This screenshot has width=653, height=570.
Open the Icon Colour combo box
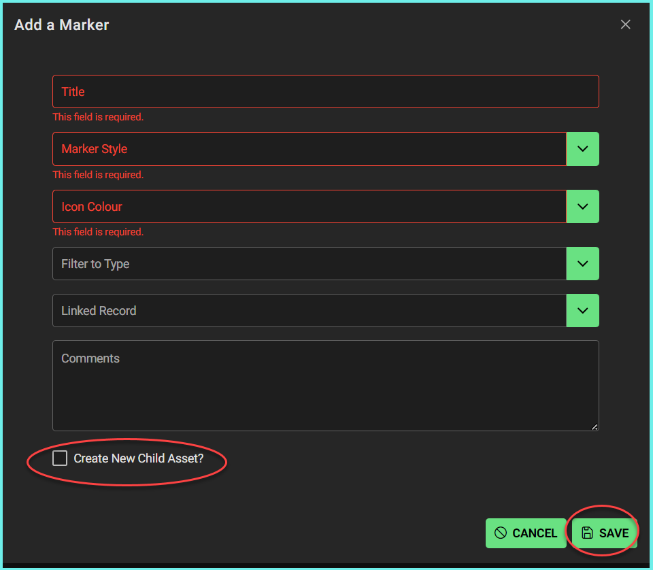coord(309,206)
